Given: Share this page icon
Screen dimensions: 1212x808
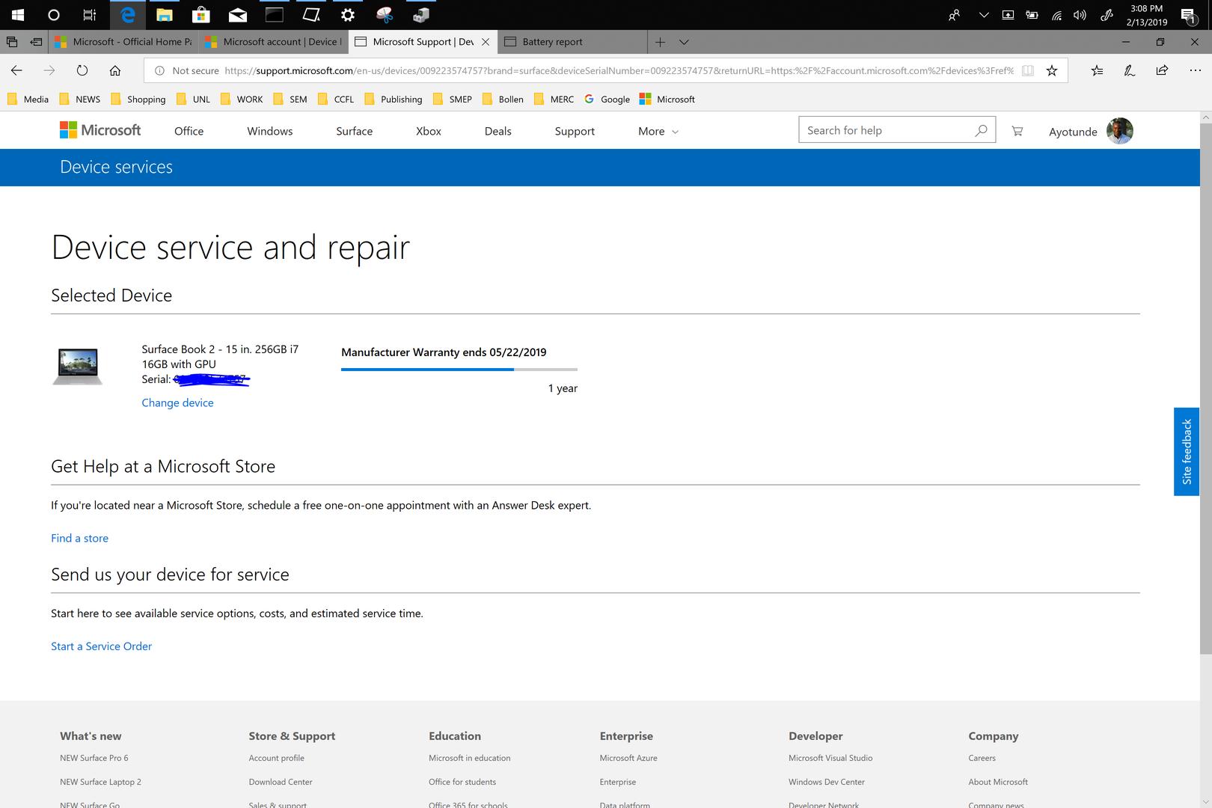Looking at the screenshot, I should click(x=1162, y=70).
